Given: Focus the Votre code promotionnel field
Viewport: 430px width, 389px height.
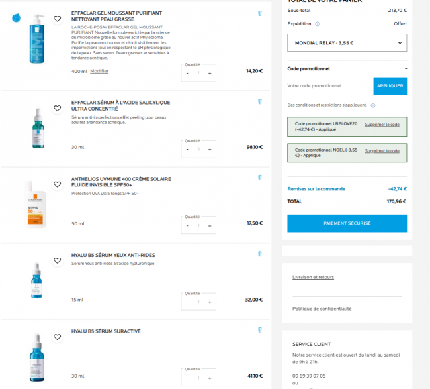Looking at the screenshot, I should tap(329, 85).
